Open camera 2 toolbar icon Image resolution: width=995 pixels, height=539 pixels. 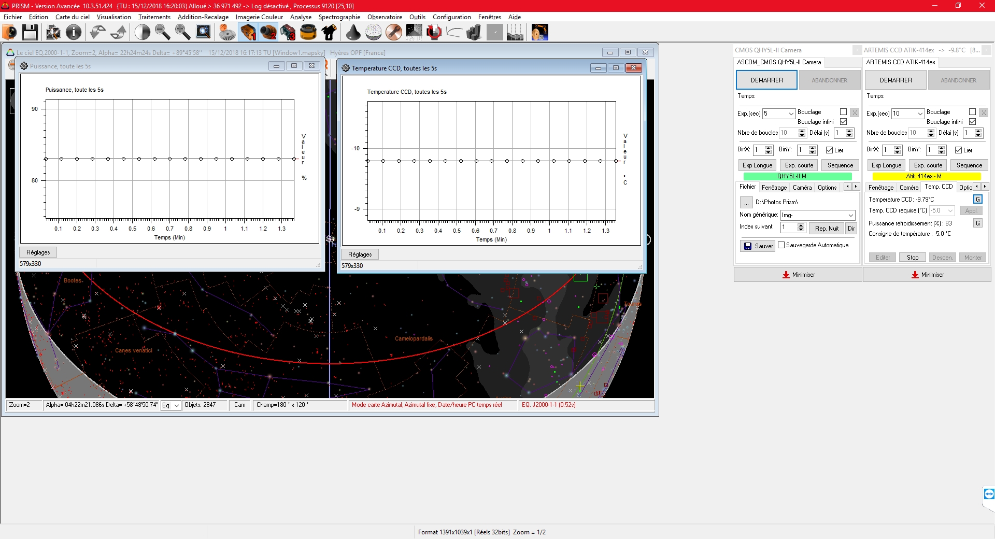(x=268, y=32)
